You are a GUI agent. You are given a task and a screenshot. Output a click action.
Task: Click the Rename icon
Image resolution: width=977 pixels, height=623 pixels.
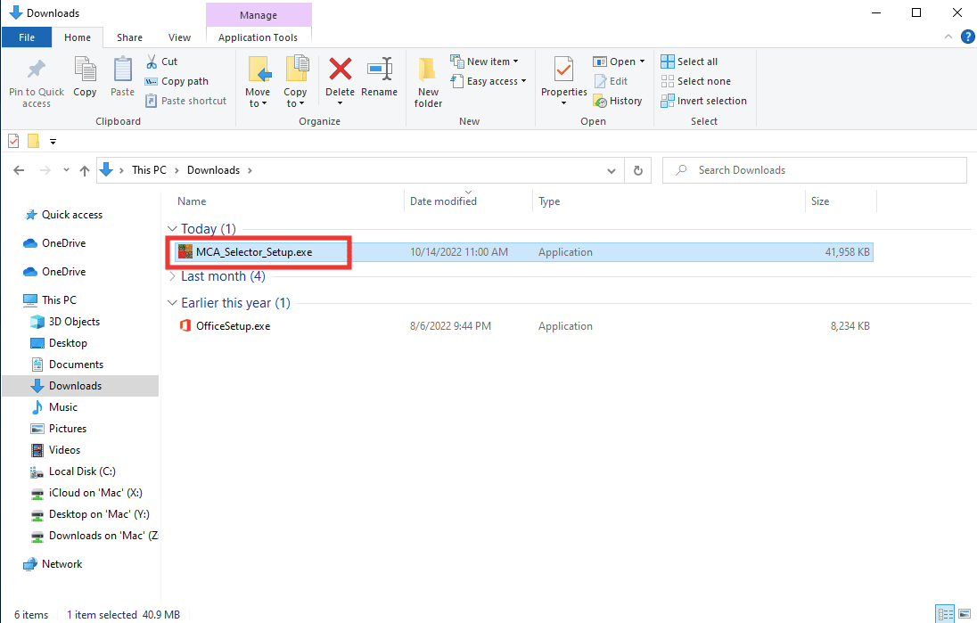click(x=380, y=70)
